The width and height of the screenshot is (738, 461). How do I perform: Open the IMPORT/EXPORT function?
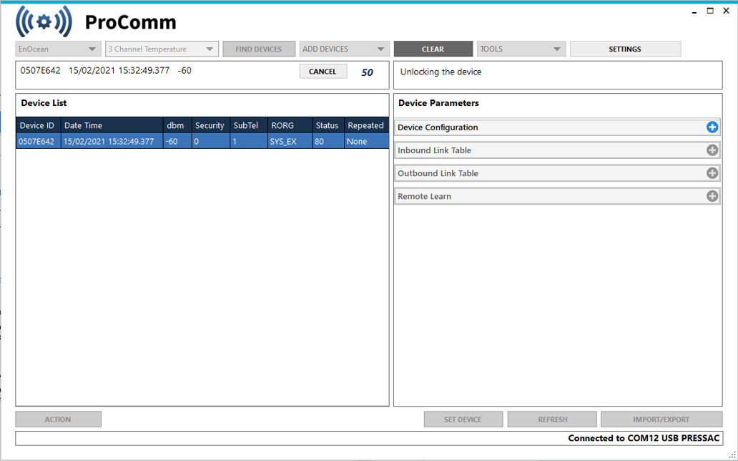pyautogui.click(x=659, y=419)
